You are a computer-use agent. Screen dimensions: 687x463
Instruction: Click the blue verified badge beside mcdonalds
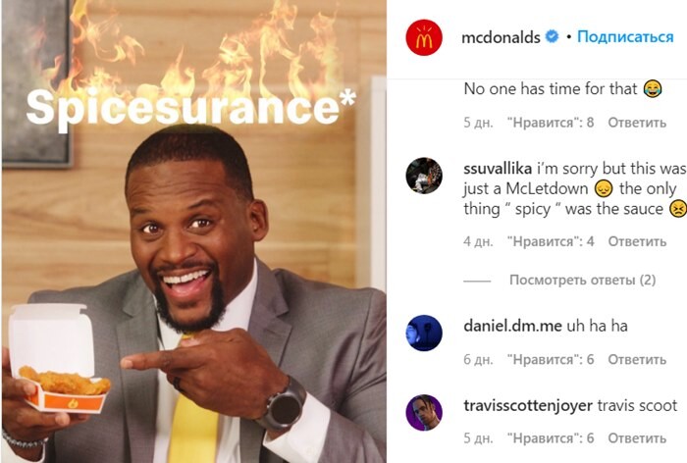552,36
